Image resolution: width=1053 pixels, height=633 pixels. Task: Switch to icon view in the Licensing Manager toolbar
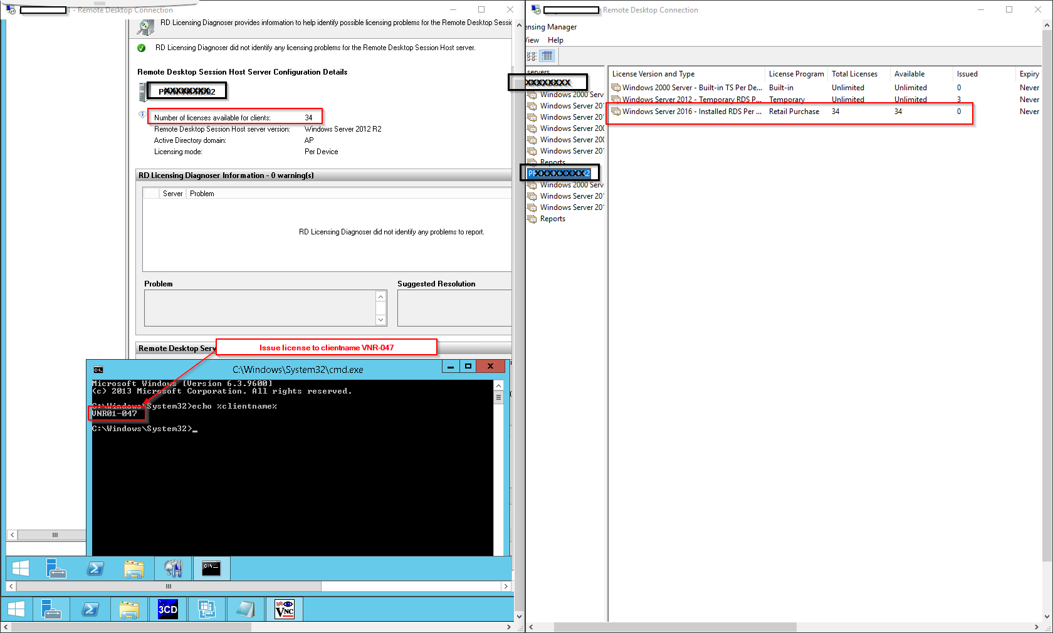pos(532,56)
